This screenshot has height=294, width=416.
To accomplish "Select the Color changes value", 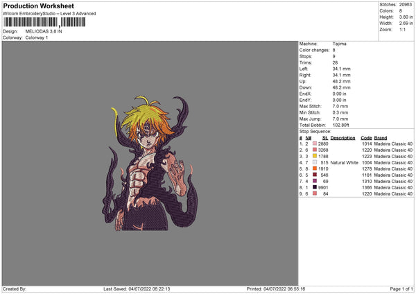I will coord(333,50).
